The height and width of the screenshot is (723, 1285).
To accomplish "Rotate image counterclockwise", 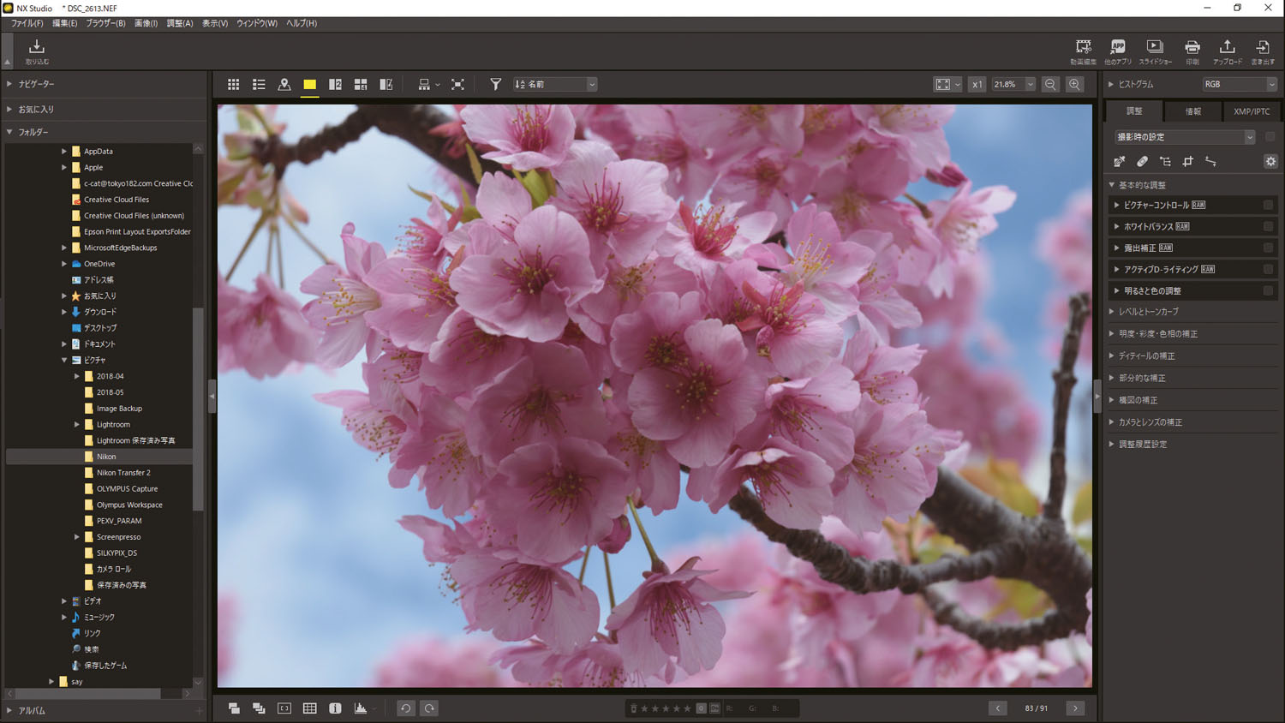I will tap(405, 708).
